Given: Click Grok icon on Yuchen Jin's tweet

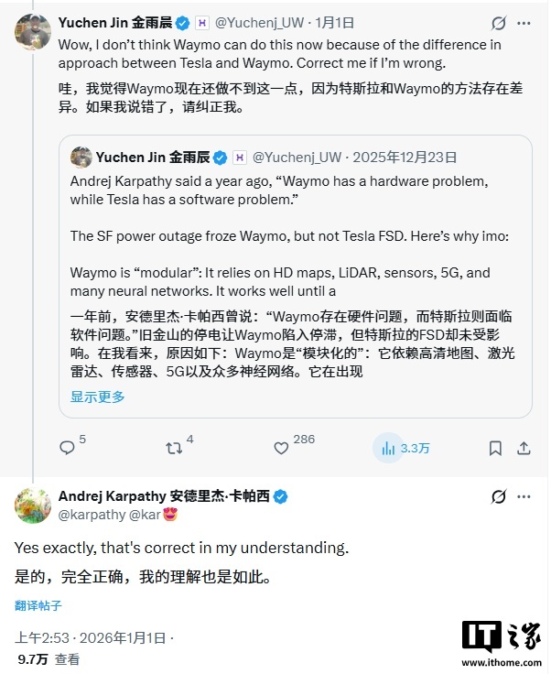Looking at the screenshot, I should pos(499,24).
